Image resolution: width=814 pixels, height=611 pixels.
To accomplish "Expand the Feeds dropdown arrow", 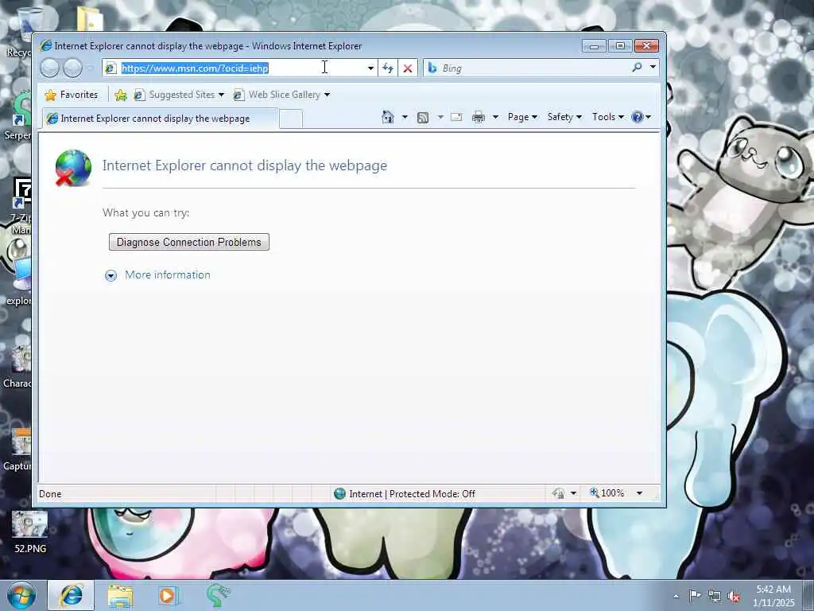I will (x=440, y=117).
